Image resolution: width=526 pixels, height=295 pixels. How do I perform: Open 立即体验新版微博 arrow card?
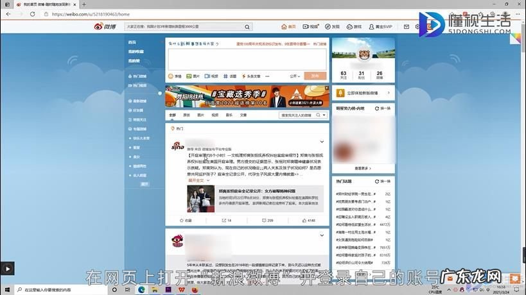coord(364,93)
